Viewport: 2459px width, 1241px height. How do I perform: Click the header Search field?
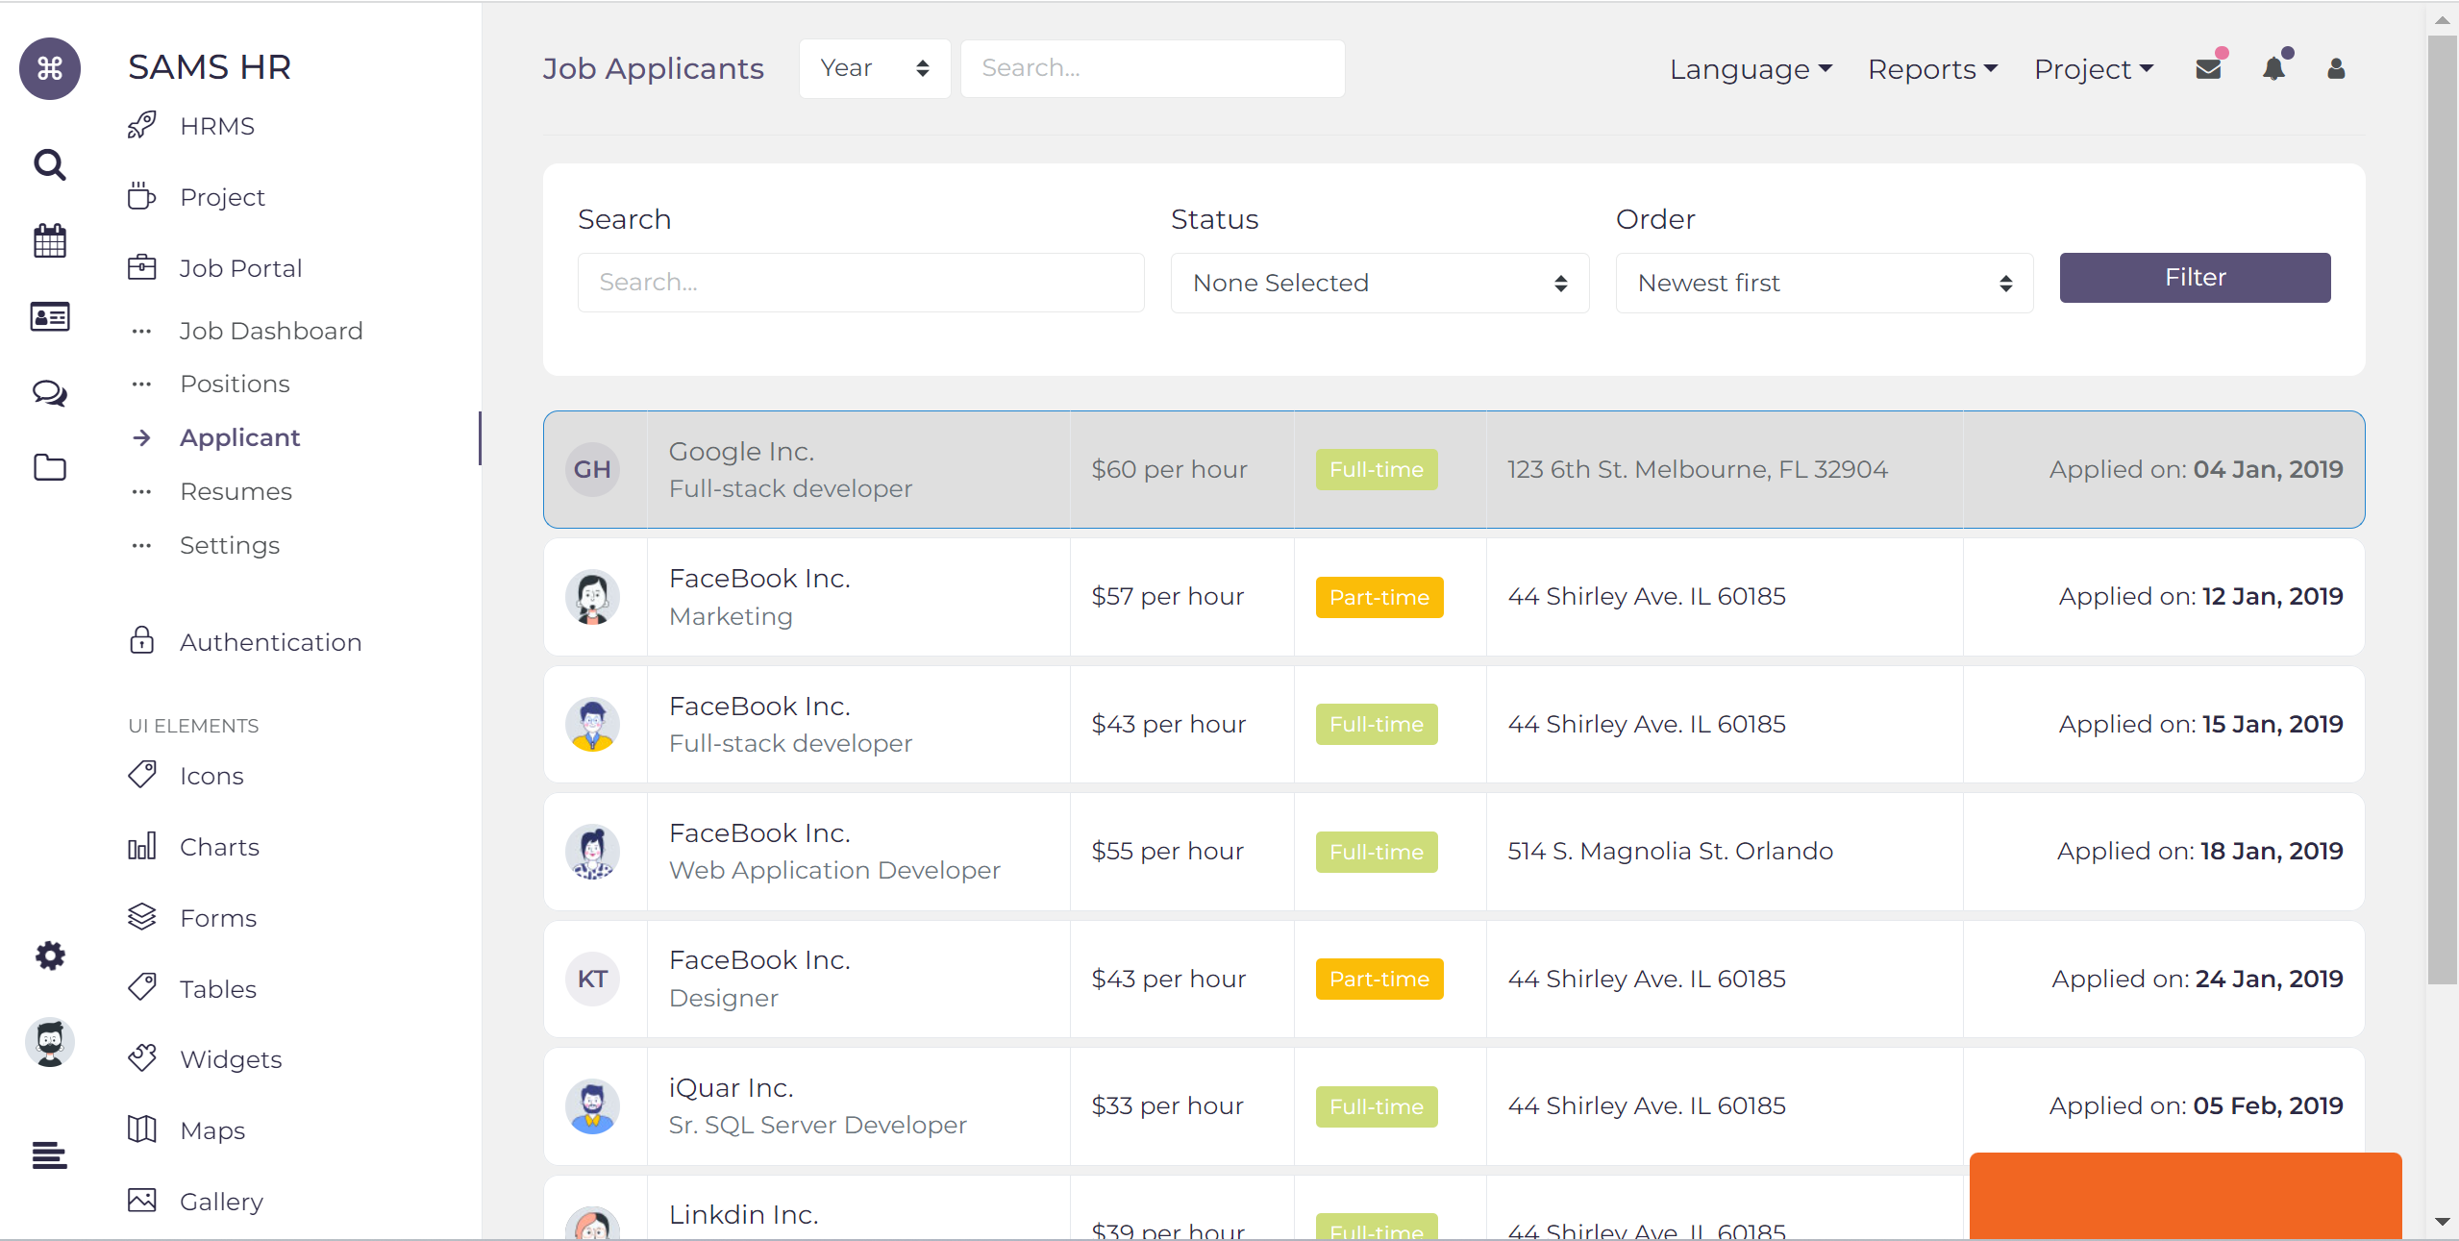pos(1153,68)
